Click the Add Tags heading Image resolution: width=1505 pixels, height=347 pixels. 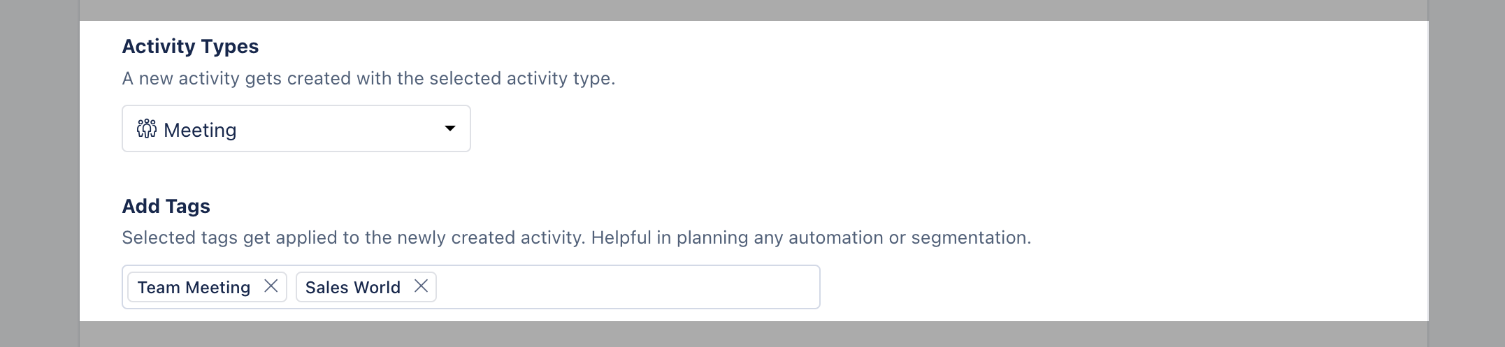[x=166, y=207]
